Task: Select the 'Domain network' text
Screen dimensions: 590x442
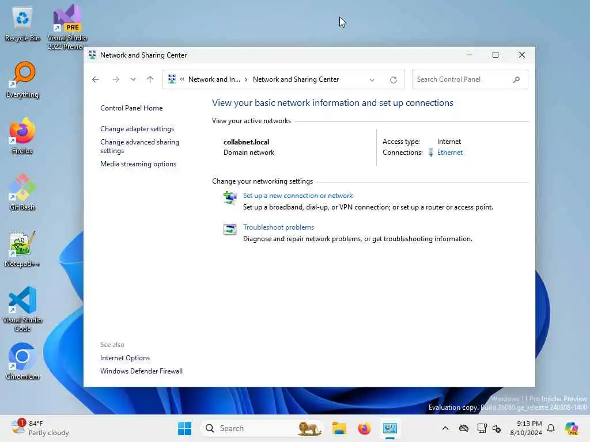Action: tap(249, 153)
